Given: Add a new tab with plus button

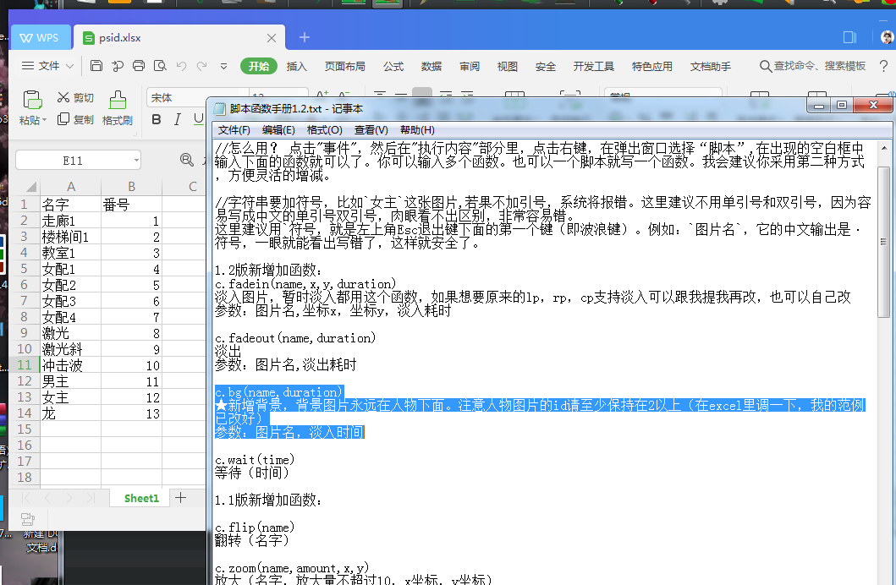Looking at the screenshot, I should click(305, 38).
